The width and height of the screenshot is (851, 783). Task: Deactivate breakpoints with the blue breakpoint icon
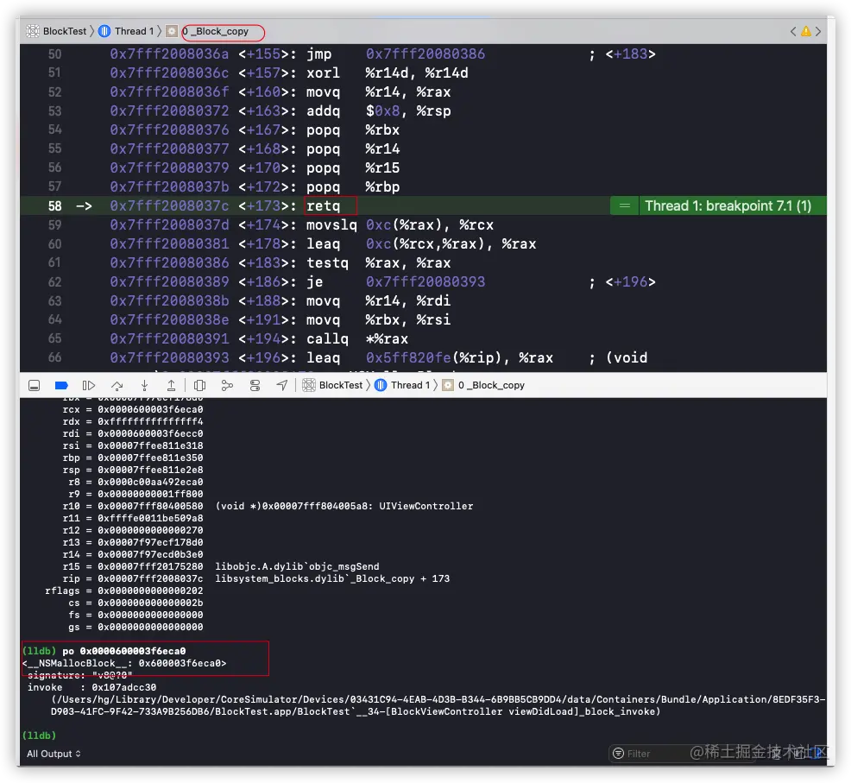point(61,386)
